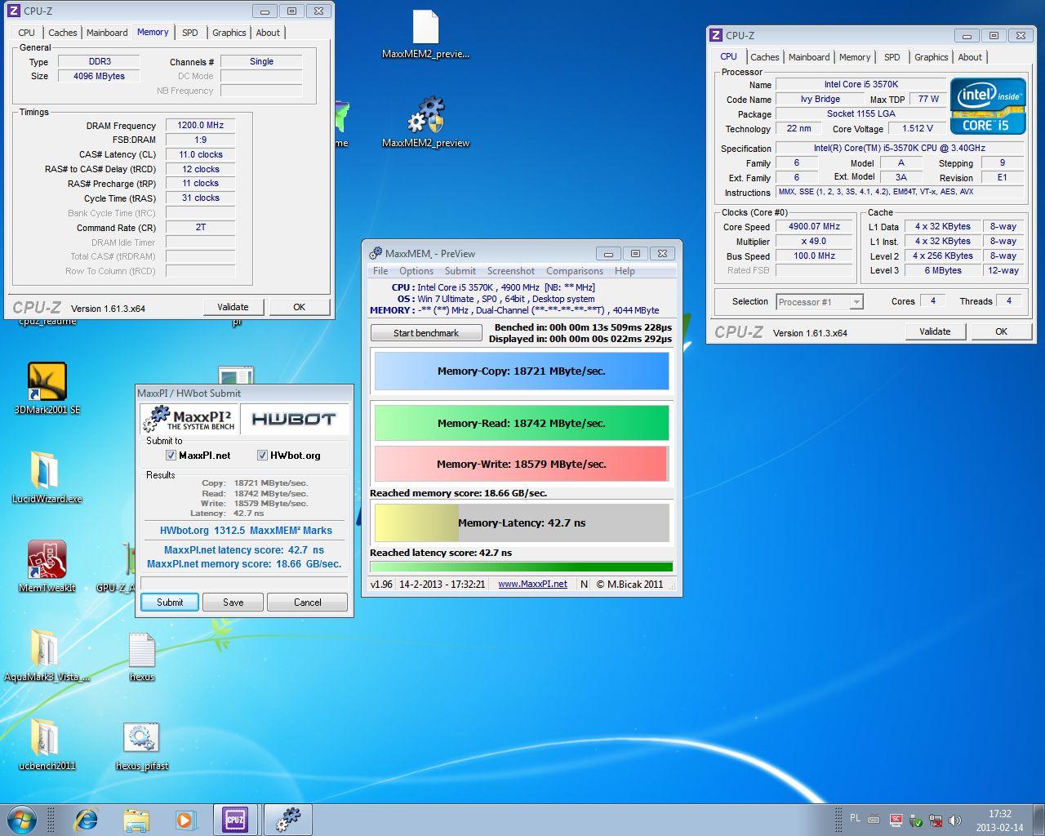Screen dimensions: 1045x836
Task: Uncheck the MaxxPI.net submit checkbox
Action: (x=171, y=456)
